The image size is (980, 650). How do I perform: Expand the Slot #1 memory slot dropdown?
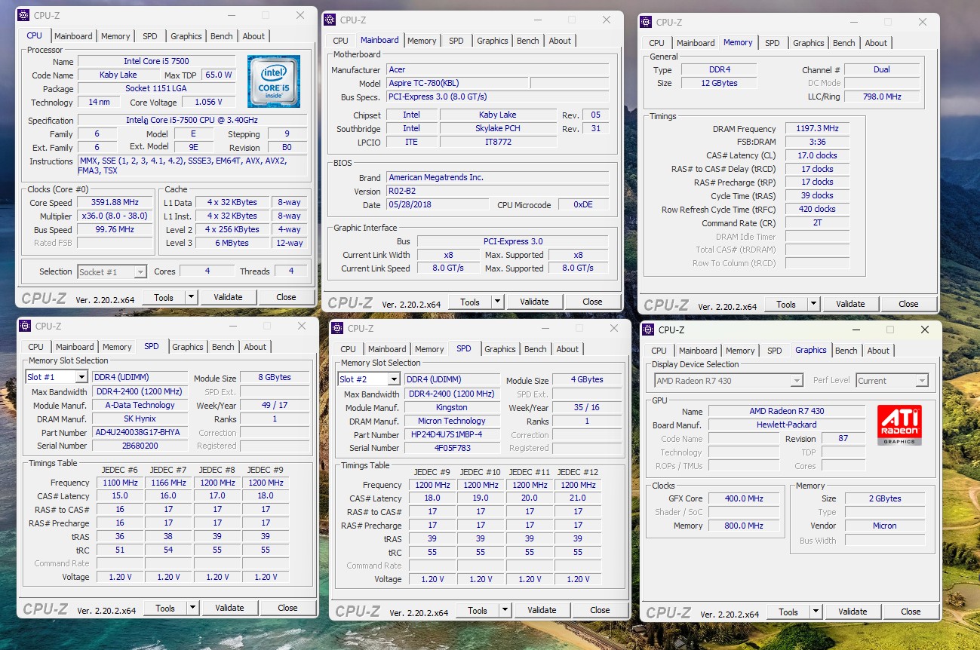pyautogui.click(x=81, y=377)
